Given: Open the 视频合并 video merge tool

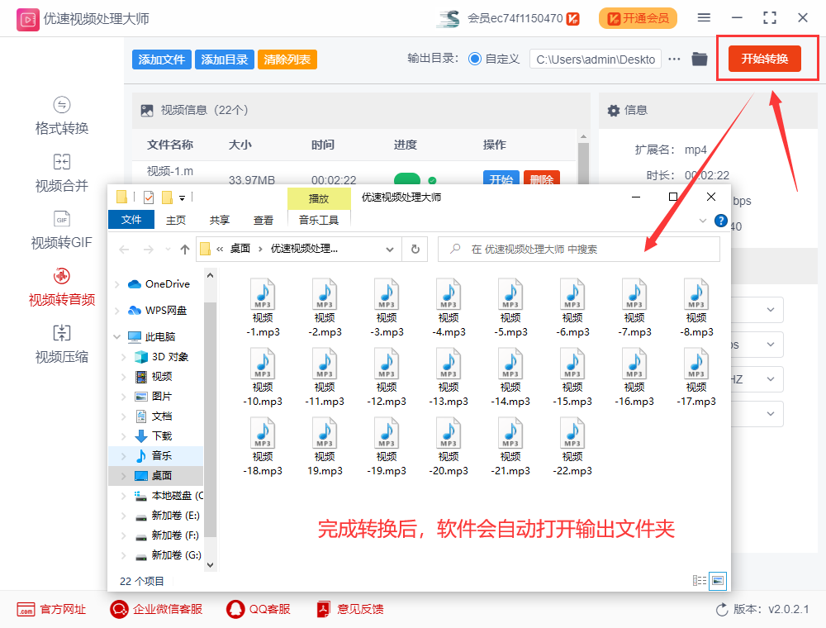Looking at the screenshot, I should pos(61,173).
